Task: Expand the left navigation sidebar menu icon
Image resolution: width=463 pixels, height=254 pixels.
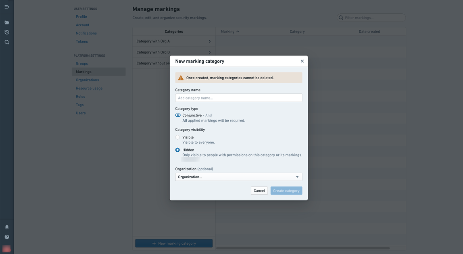Action: coord(7,7)
